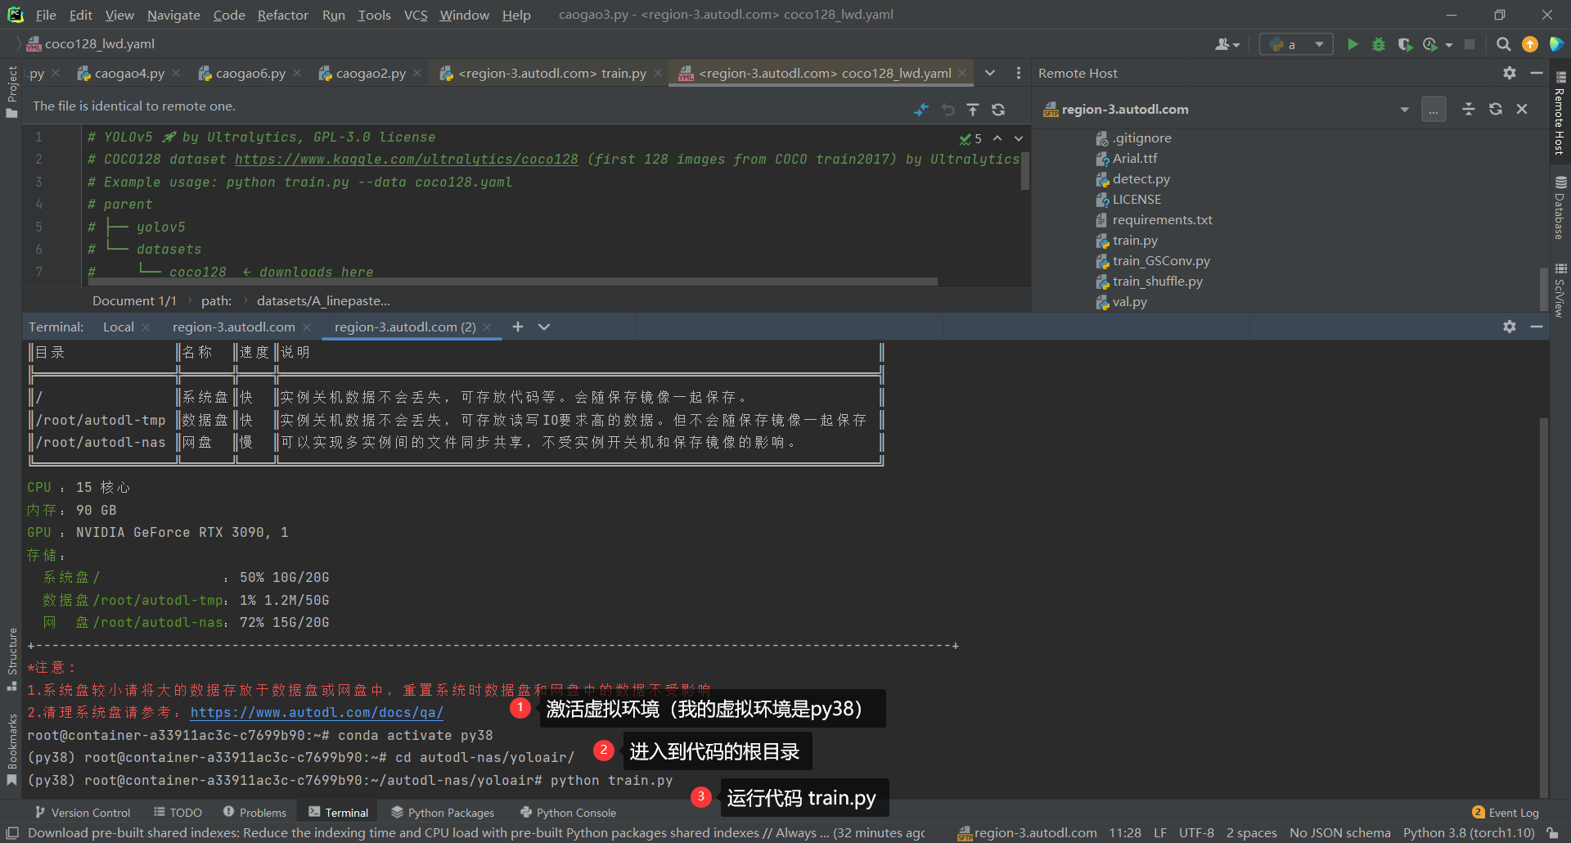Screen dimensions: 1571x843
Task: Open inspection widget showing 5 typos
Action: [970, 138]
